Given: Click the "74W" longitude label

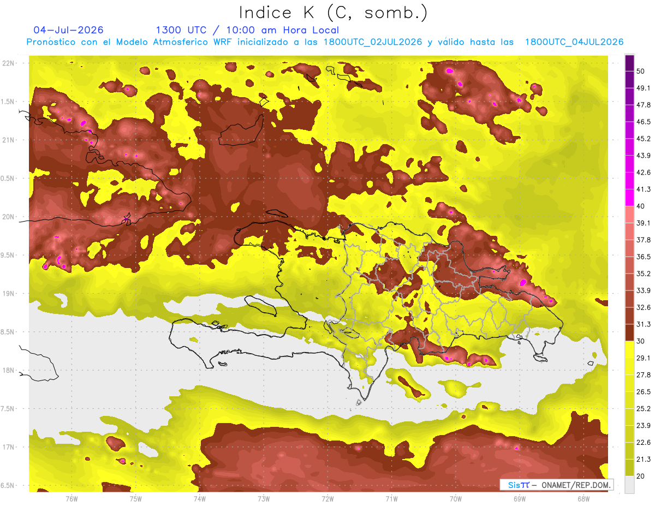Looking at the screenshot, I should click(x=199, y=498).
